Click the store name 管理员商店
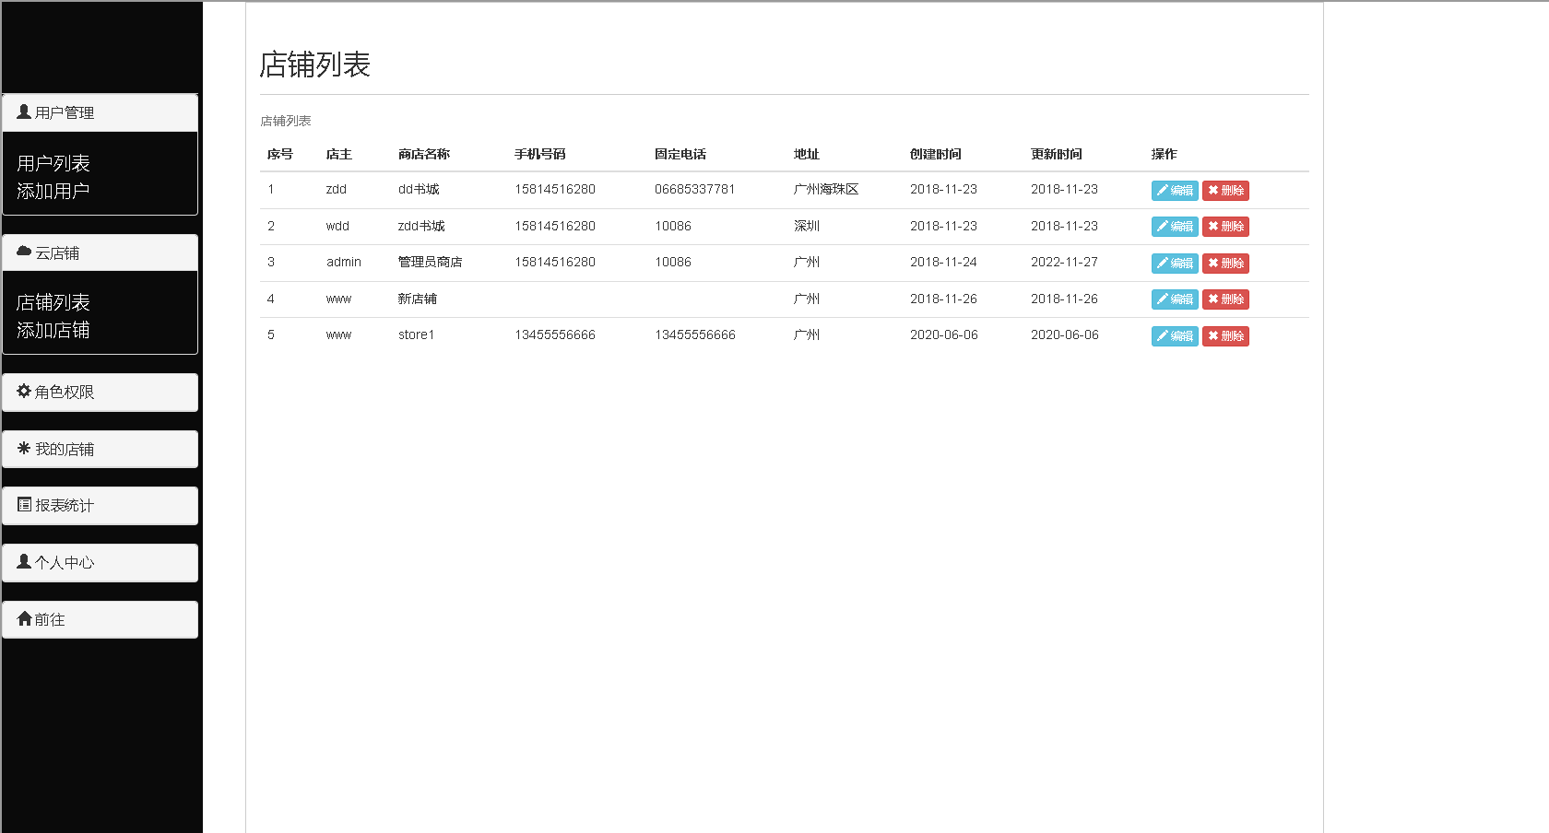Viewport: 1549px width, 833px height. point(431,262)
